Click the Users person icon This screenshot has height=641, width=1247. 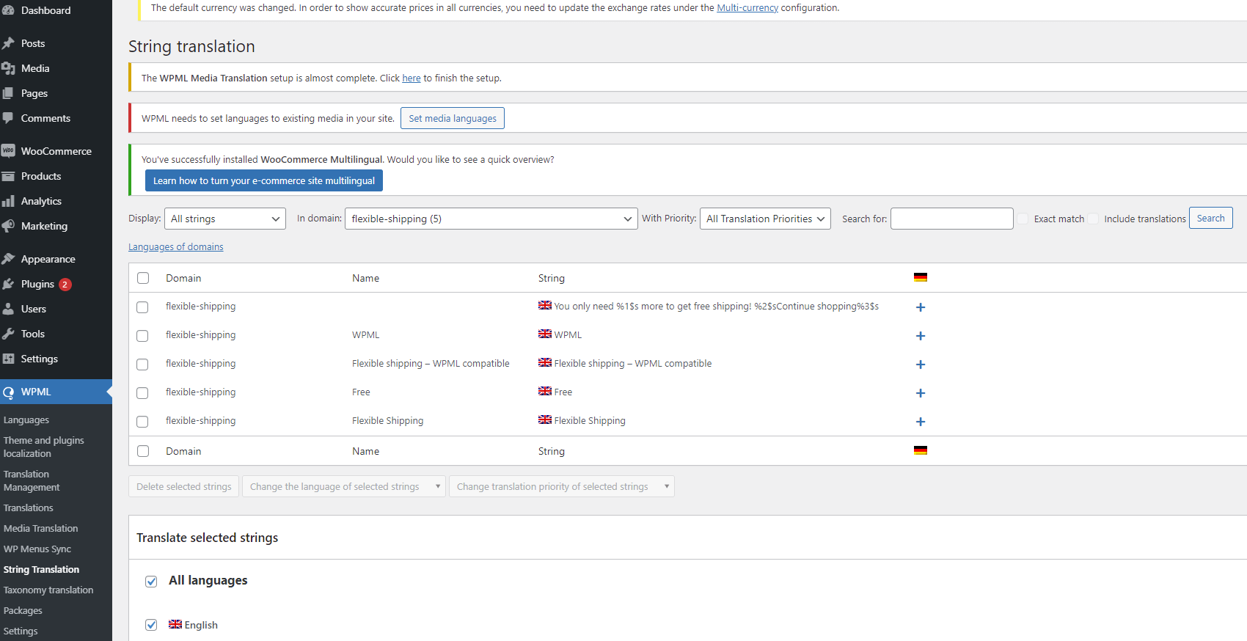(x=8, y=309)
